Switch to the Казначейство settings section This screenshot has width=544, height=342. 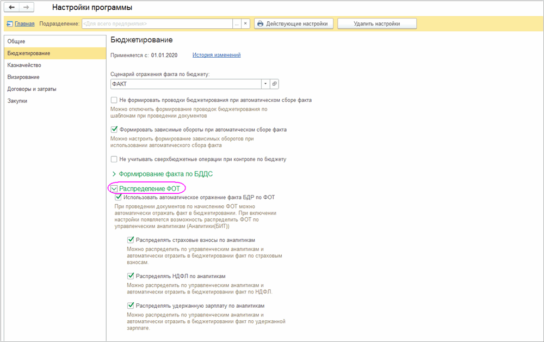coord(24,65)
